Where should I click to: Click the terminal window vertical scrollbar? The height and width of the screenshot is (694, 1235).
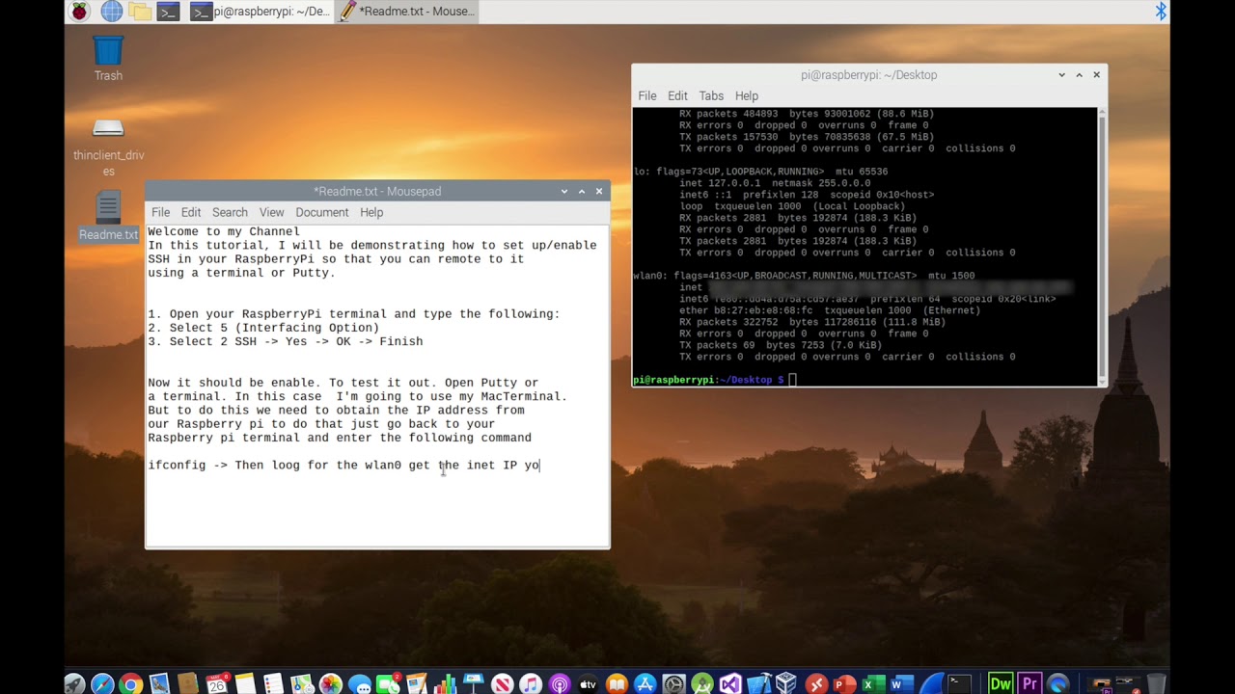tap(1102, 246)
